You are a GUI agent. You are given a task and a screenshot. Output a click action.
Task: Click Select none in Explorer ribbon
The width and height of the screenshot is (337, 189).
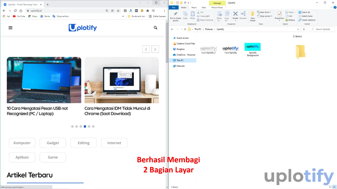pyautogui.click(x=305, y=16)
